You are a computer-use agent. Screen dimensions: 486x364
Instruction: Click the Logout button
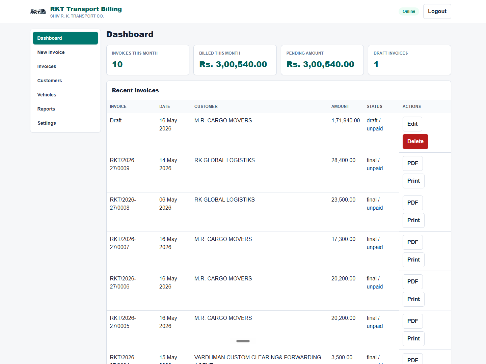tap(437, 11)
